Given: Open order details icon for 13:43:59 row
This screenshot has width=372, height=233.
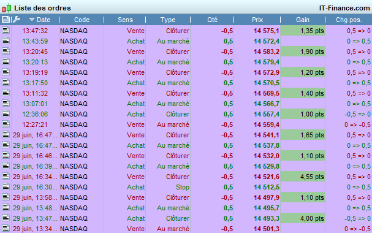Looking at the screenshot, I should tap(6, 41).
